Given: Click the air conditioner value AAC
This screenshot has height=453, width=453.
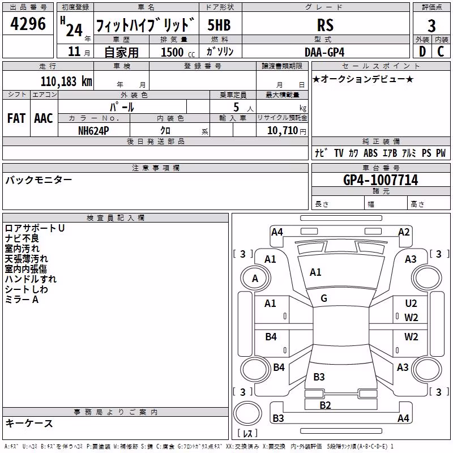Looking at the screenshot, I should [x=44, y=118].
